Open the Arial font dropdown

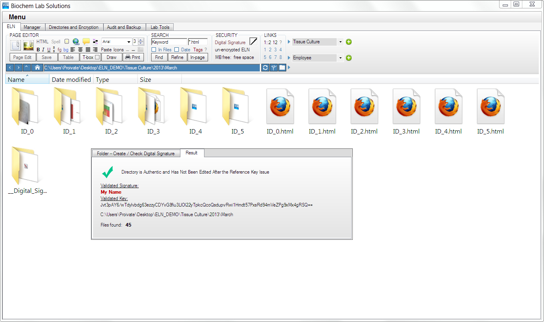pos(129,42)
